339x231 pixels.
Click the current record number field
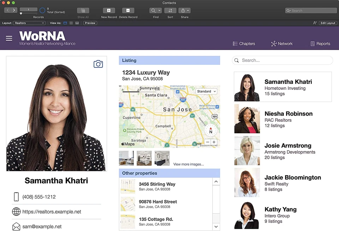coord(29,10)
